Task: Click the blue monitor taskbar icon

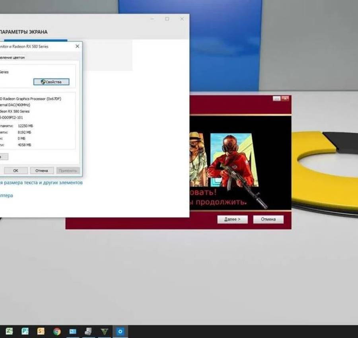Action: [73, 331]
